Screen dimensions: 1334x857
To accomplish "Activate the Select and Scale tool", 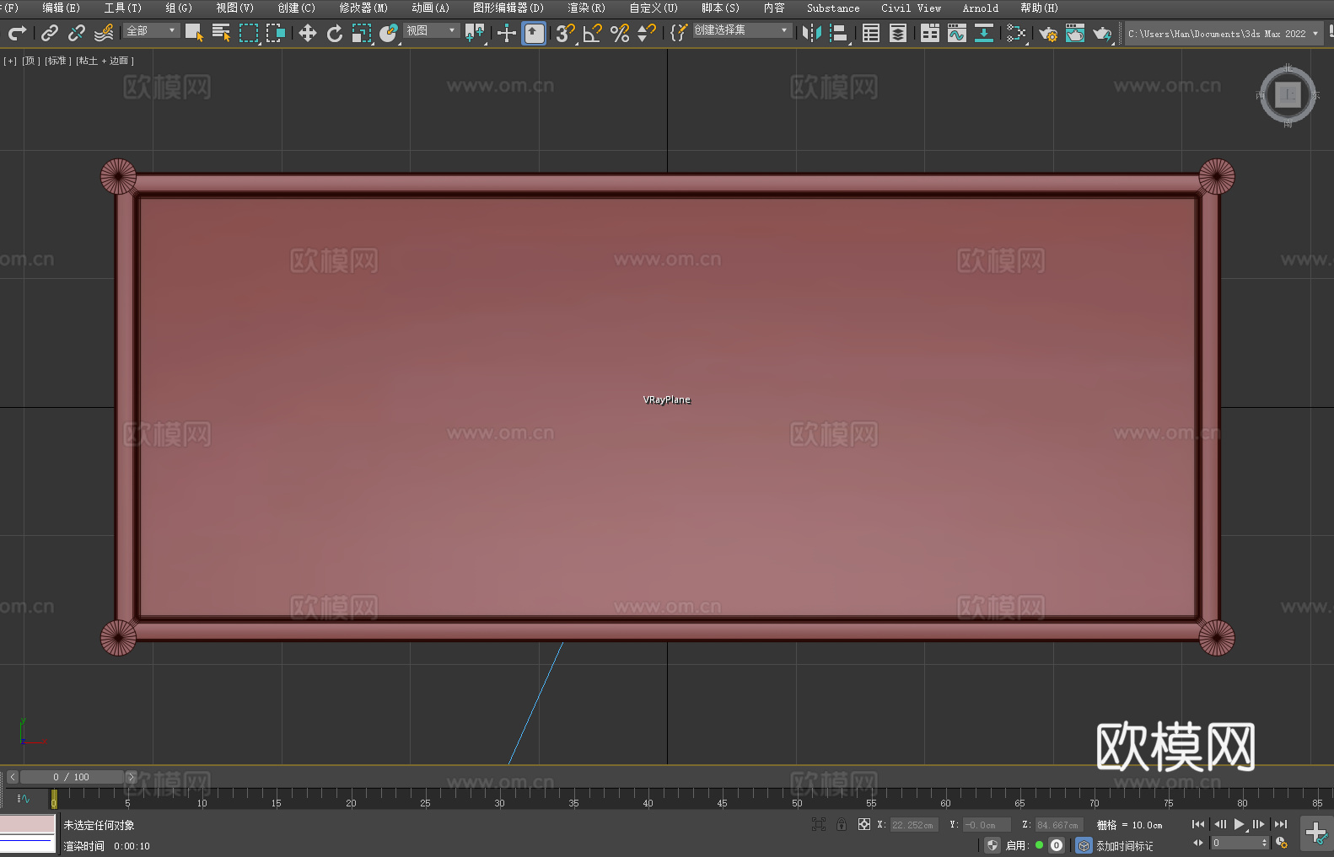I will tap(362, 33).
